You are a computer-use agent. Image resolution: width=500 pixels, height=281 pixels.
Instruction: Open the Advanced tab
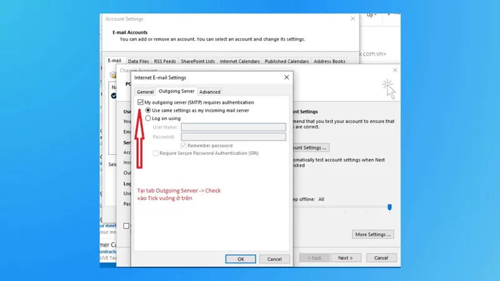click(x=210, y=92)
